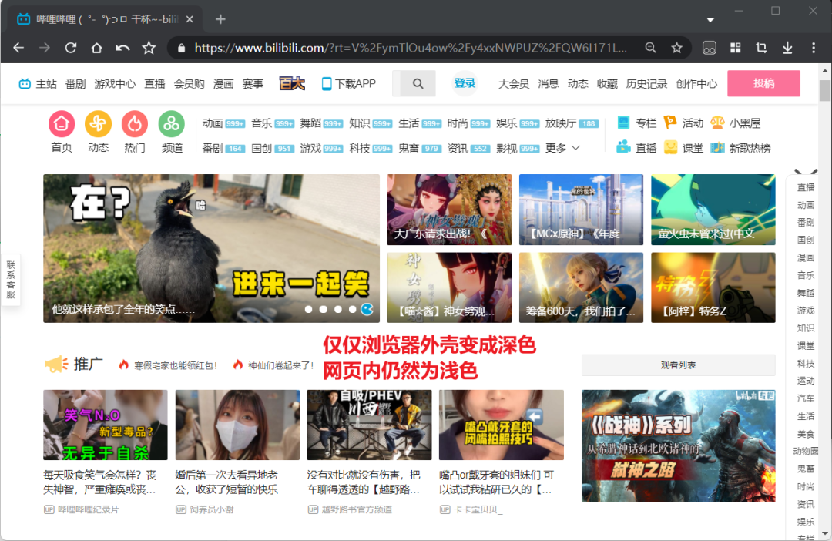
Task: Open a new browser tab with plus
Action: pos(221,19)
